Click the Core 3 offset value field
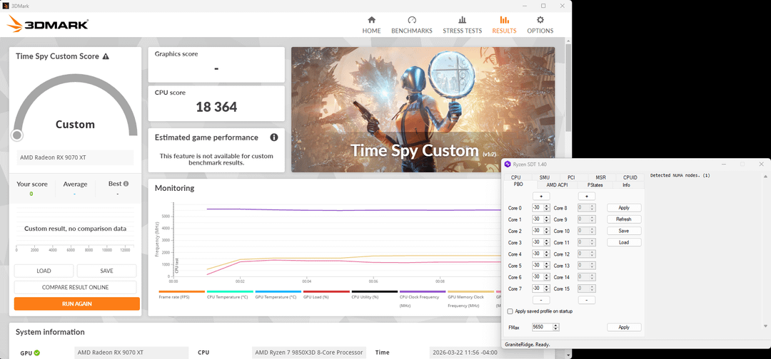This screenshot has height=359, width=771. coord(536,243)
